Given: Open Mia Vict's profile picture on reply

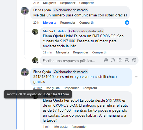Looking at the screenshot, I should pos(35,32).
